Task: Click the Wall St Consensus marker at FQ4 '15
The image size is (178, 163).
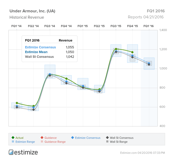Action: 132,57
